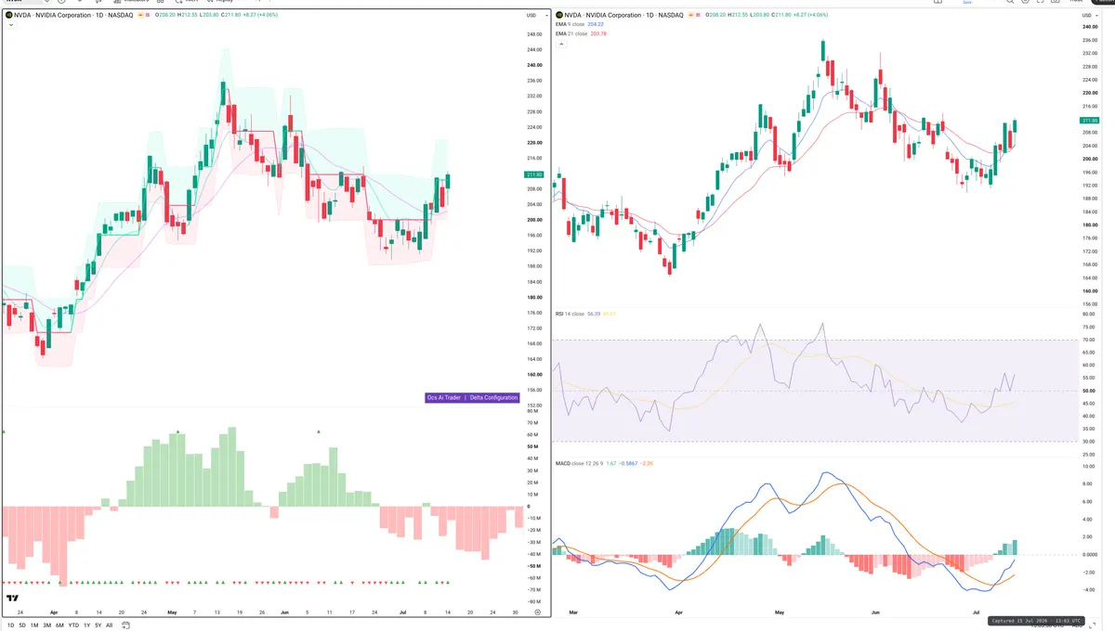Click the 50 M label on volume delta axis
This screenshot has height=631, width=1115.
coord(532,446)
